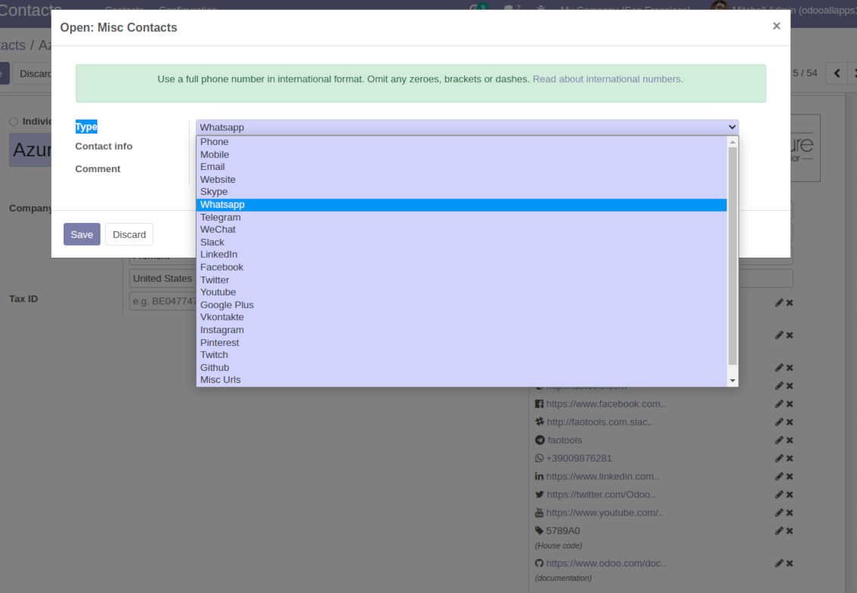
Task: Edit the Telegram faotools entry
Action: 779,440
